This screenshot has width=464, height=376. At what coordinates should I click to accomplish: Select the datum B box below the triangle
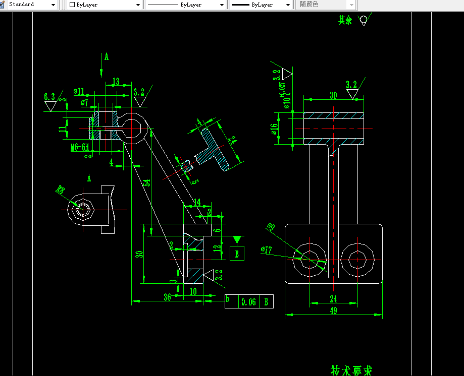coord(237,254)
